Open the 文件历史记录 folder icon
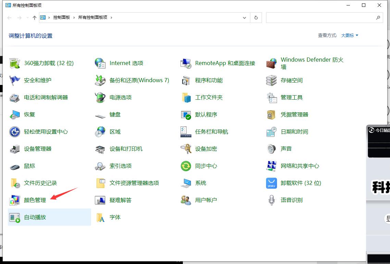This screenshot has width=390, height=264. 15,183
